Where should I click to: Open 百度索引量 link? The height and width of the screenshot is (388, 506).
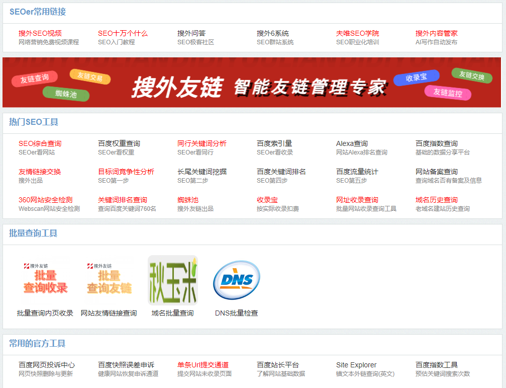point(274,143)
